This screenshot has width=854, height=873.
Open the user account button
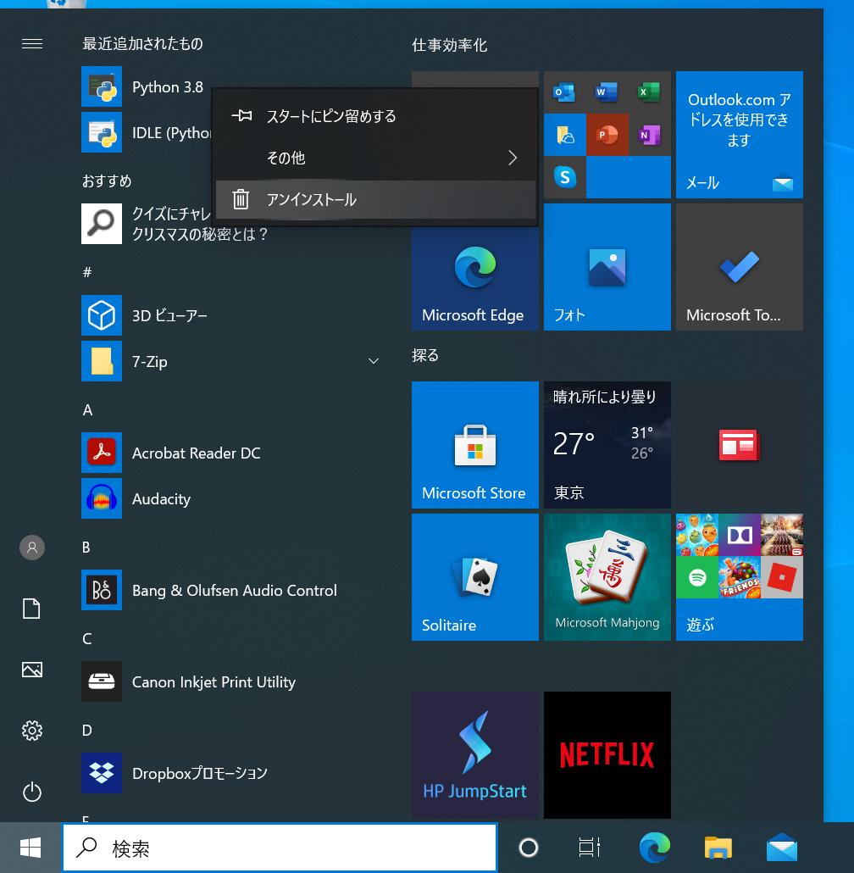coord(31,548)
